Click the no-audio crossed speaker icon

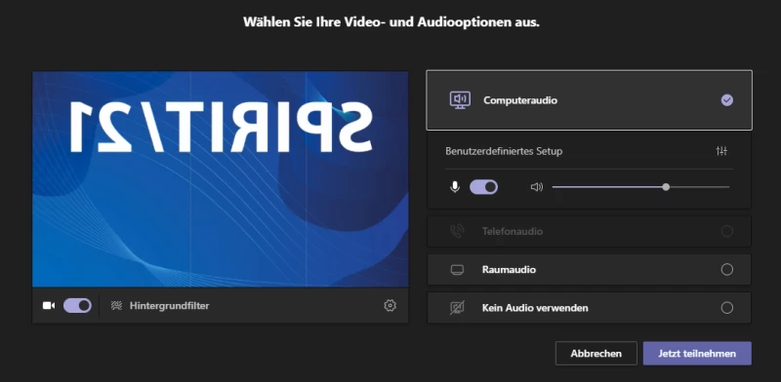(x=457, y=308)
